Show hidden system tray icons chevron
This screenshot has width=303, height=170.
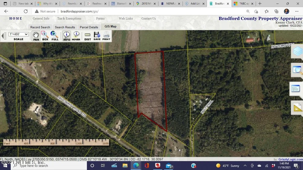(245, 165)
